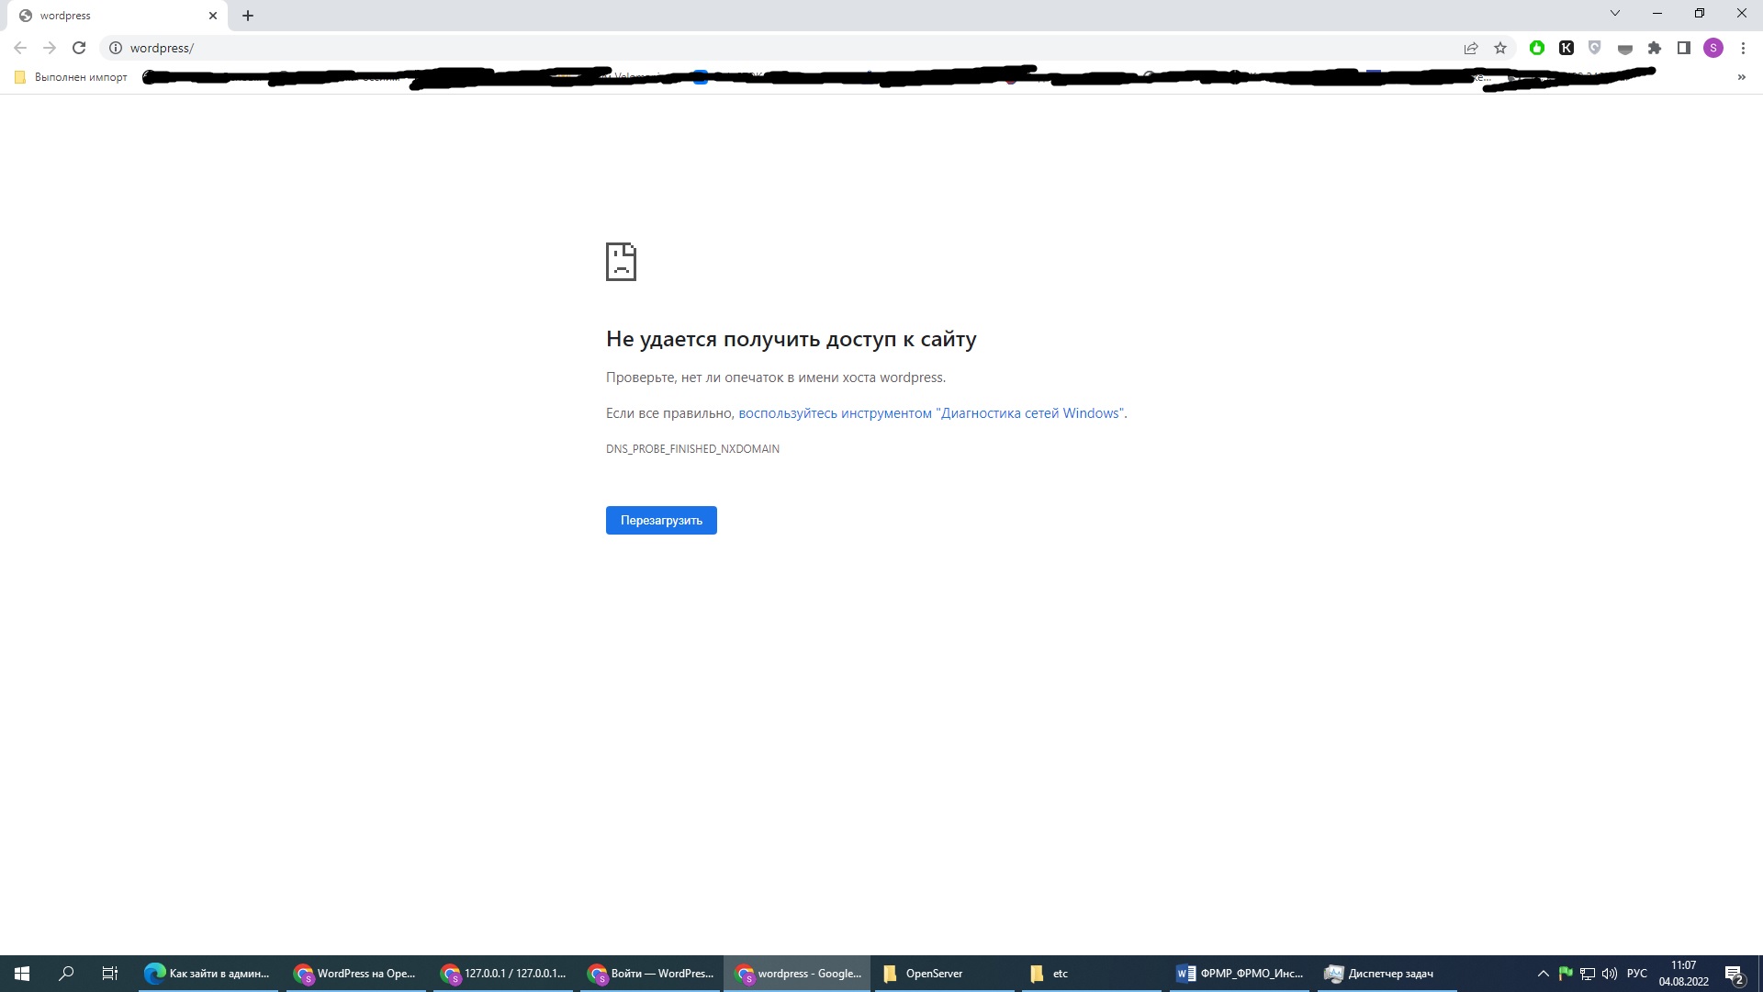Screen dimensions: 1763x992
Task: Open the Chrome profile avatar S
Action: pos(1713,48)
